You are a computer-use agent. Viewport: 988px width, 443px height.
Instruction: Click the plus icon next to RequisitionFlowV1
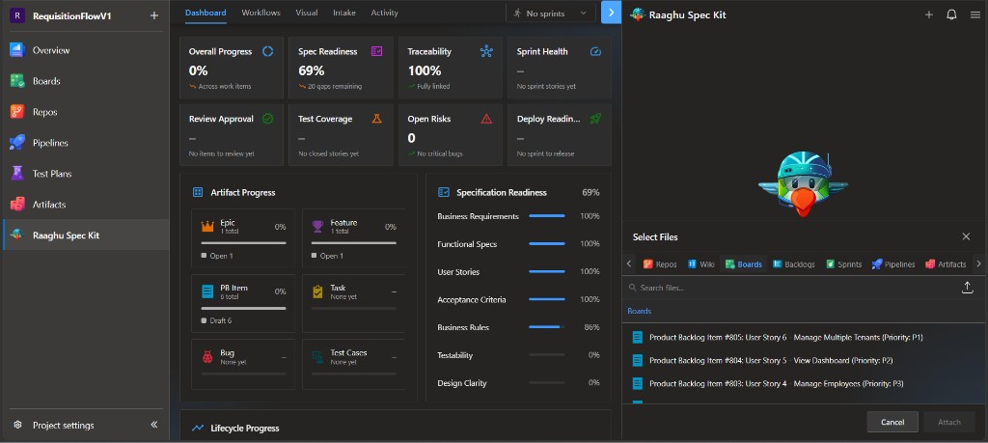(153, 15)
